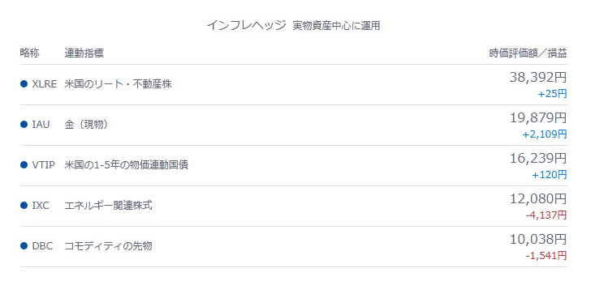Click the 連動指標 column header
Viewport: 591px width, 298px height.
84,53
